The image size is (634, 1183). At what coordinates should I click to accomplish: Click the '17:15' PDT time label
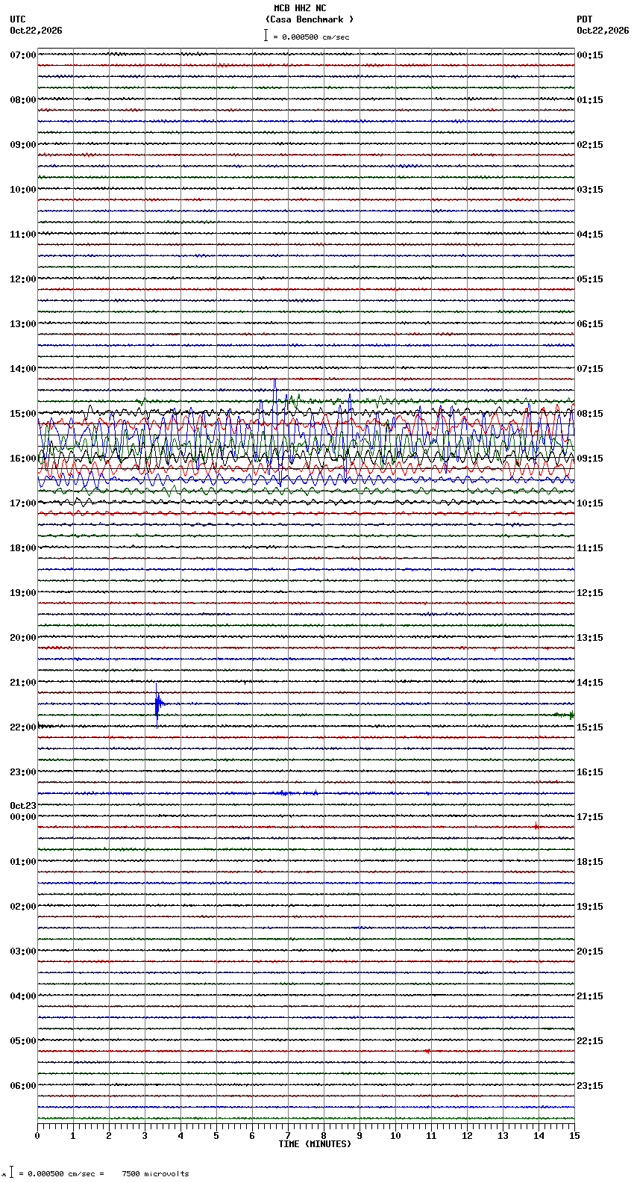[x=590, y=817]
